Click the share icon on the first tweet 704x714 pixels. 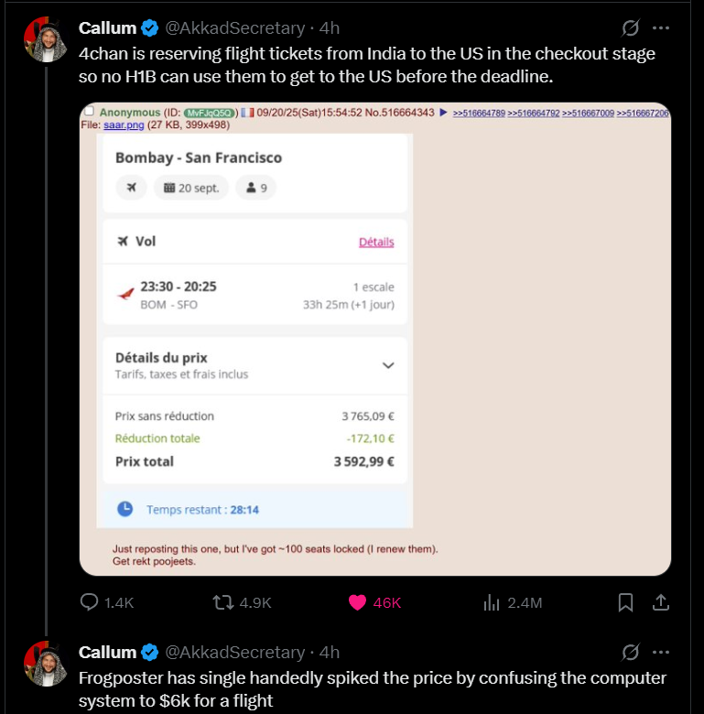tap(660, 602)
